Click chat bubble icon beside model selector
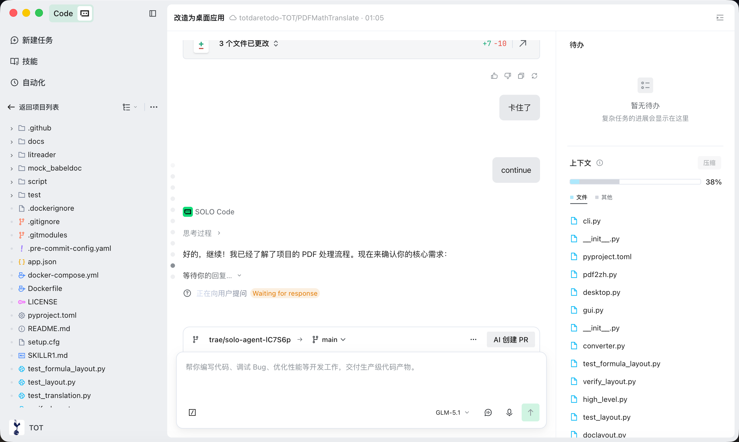The width and height of the screenshot is (739, 442). tap(488, 412)
